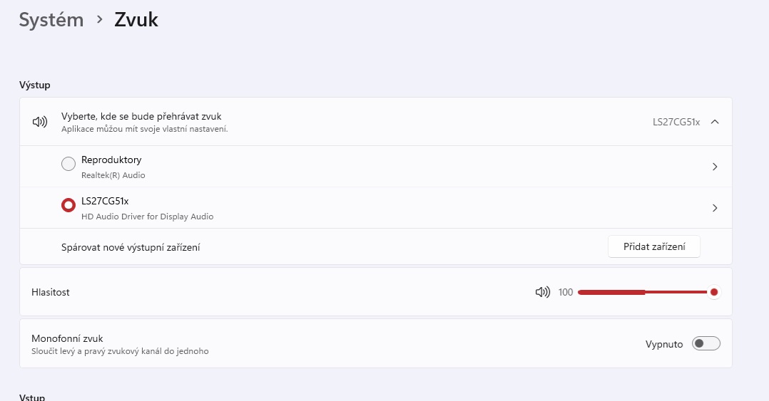Open Reproduktory properties via right chevron

click(x=715, y=167)
